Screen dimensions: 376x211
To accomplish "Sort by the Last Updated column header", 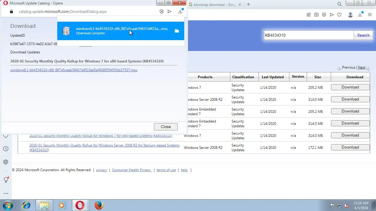I will pos(273,77).
